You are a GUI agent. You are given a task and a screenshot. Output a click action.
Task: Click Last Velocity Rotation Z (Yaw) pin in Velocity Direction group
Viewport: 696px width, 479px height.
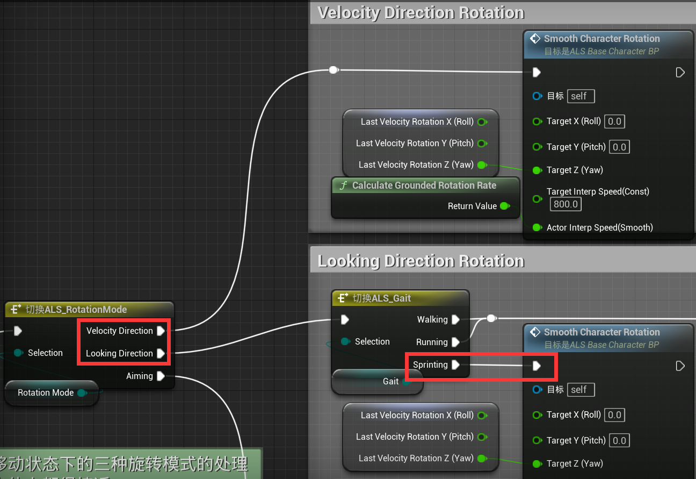(x=482, y=165)
